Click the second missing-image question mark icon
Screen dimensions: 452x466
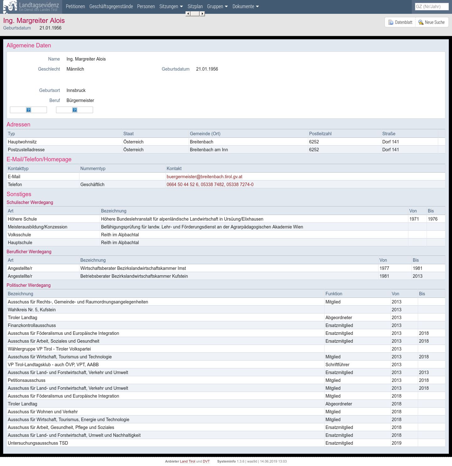75,110
